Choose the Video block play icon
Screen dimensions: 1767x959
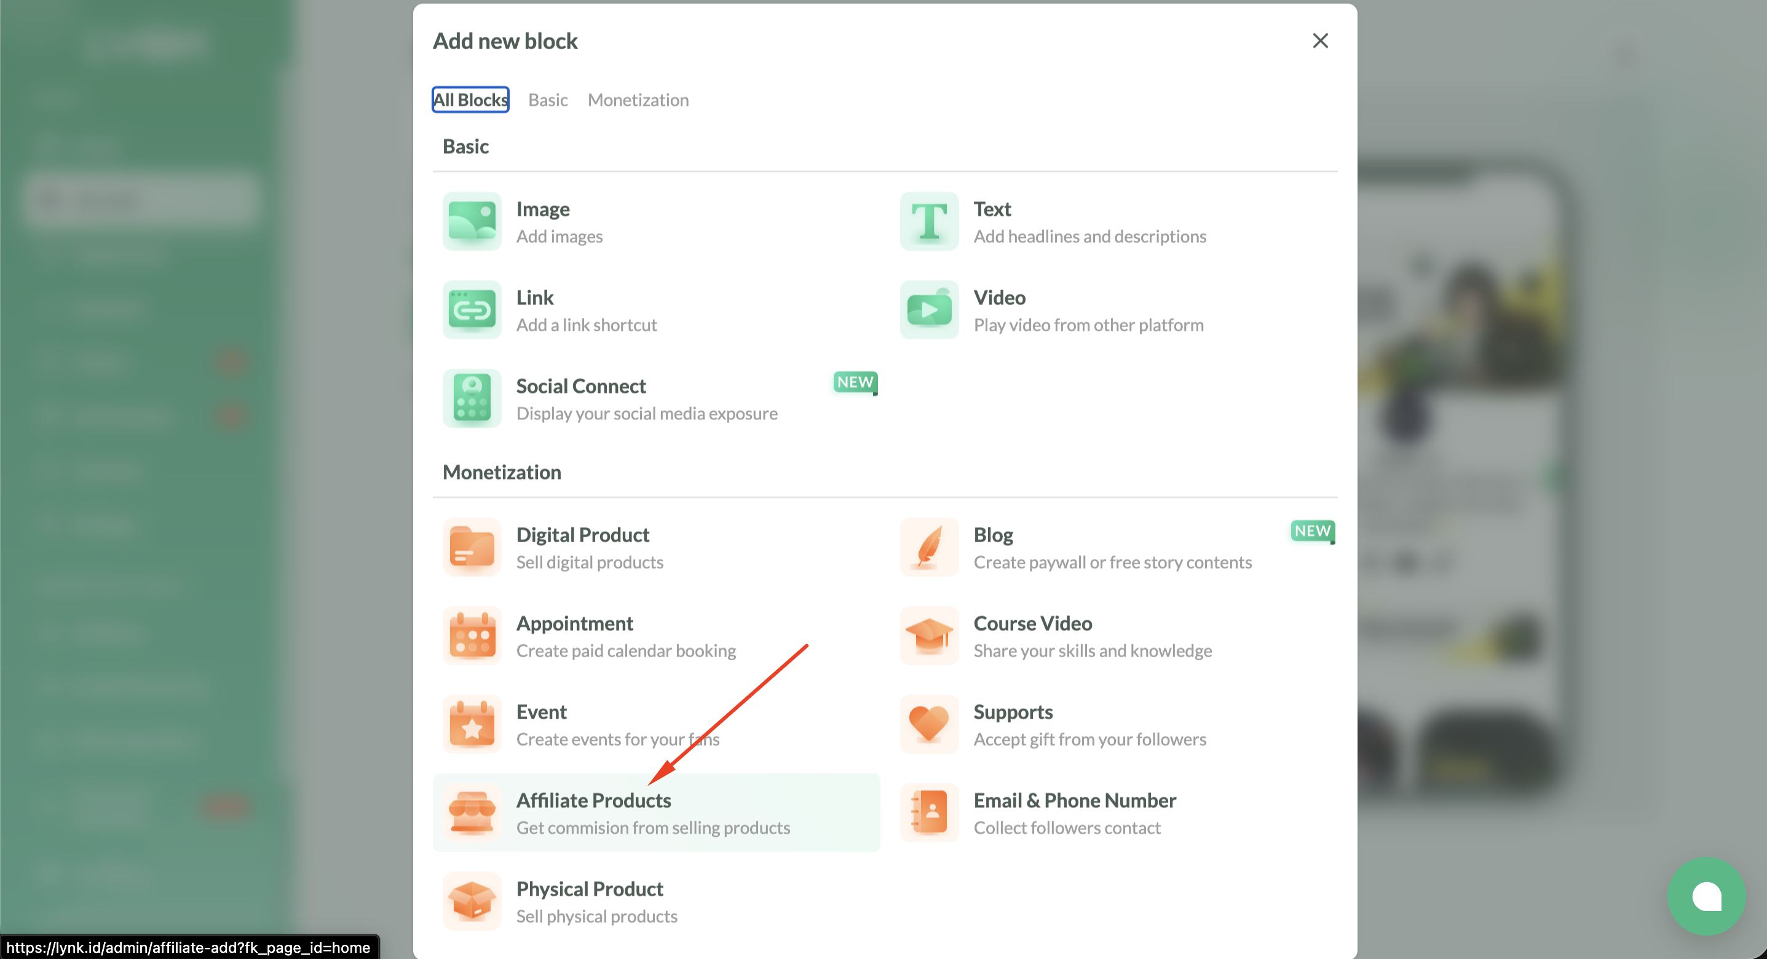coord(929,310)
